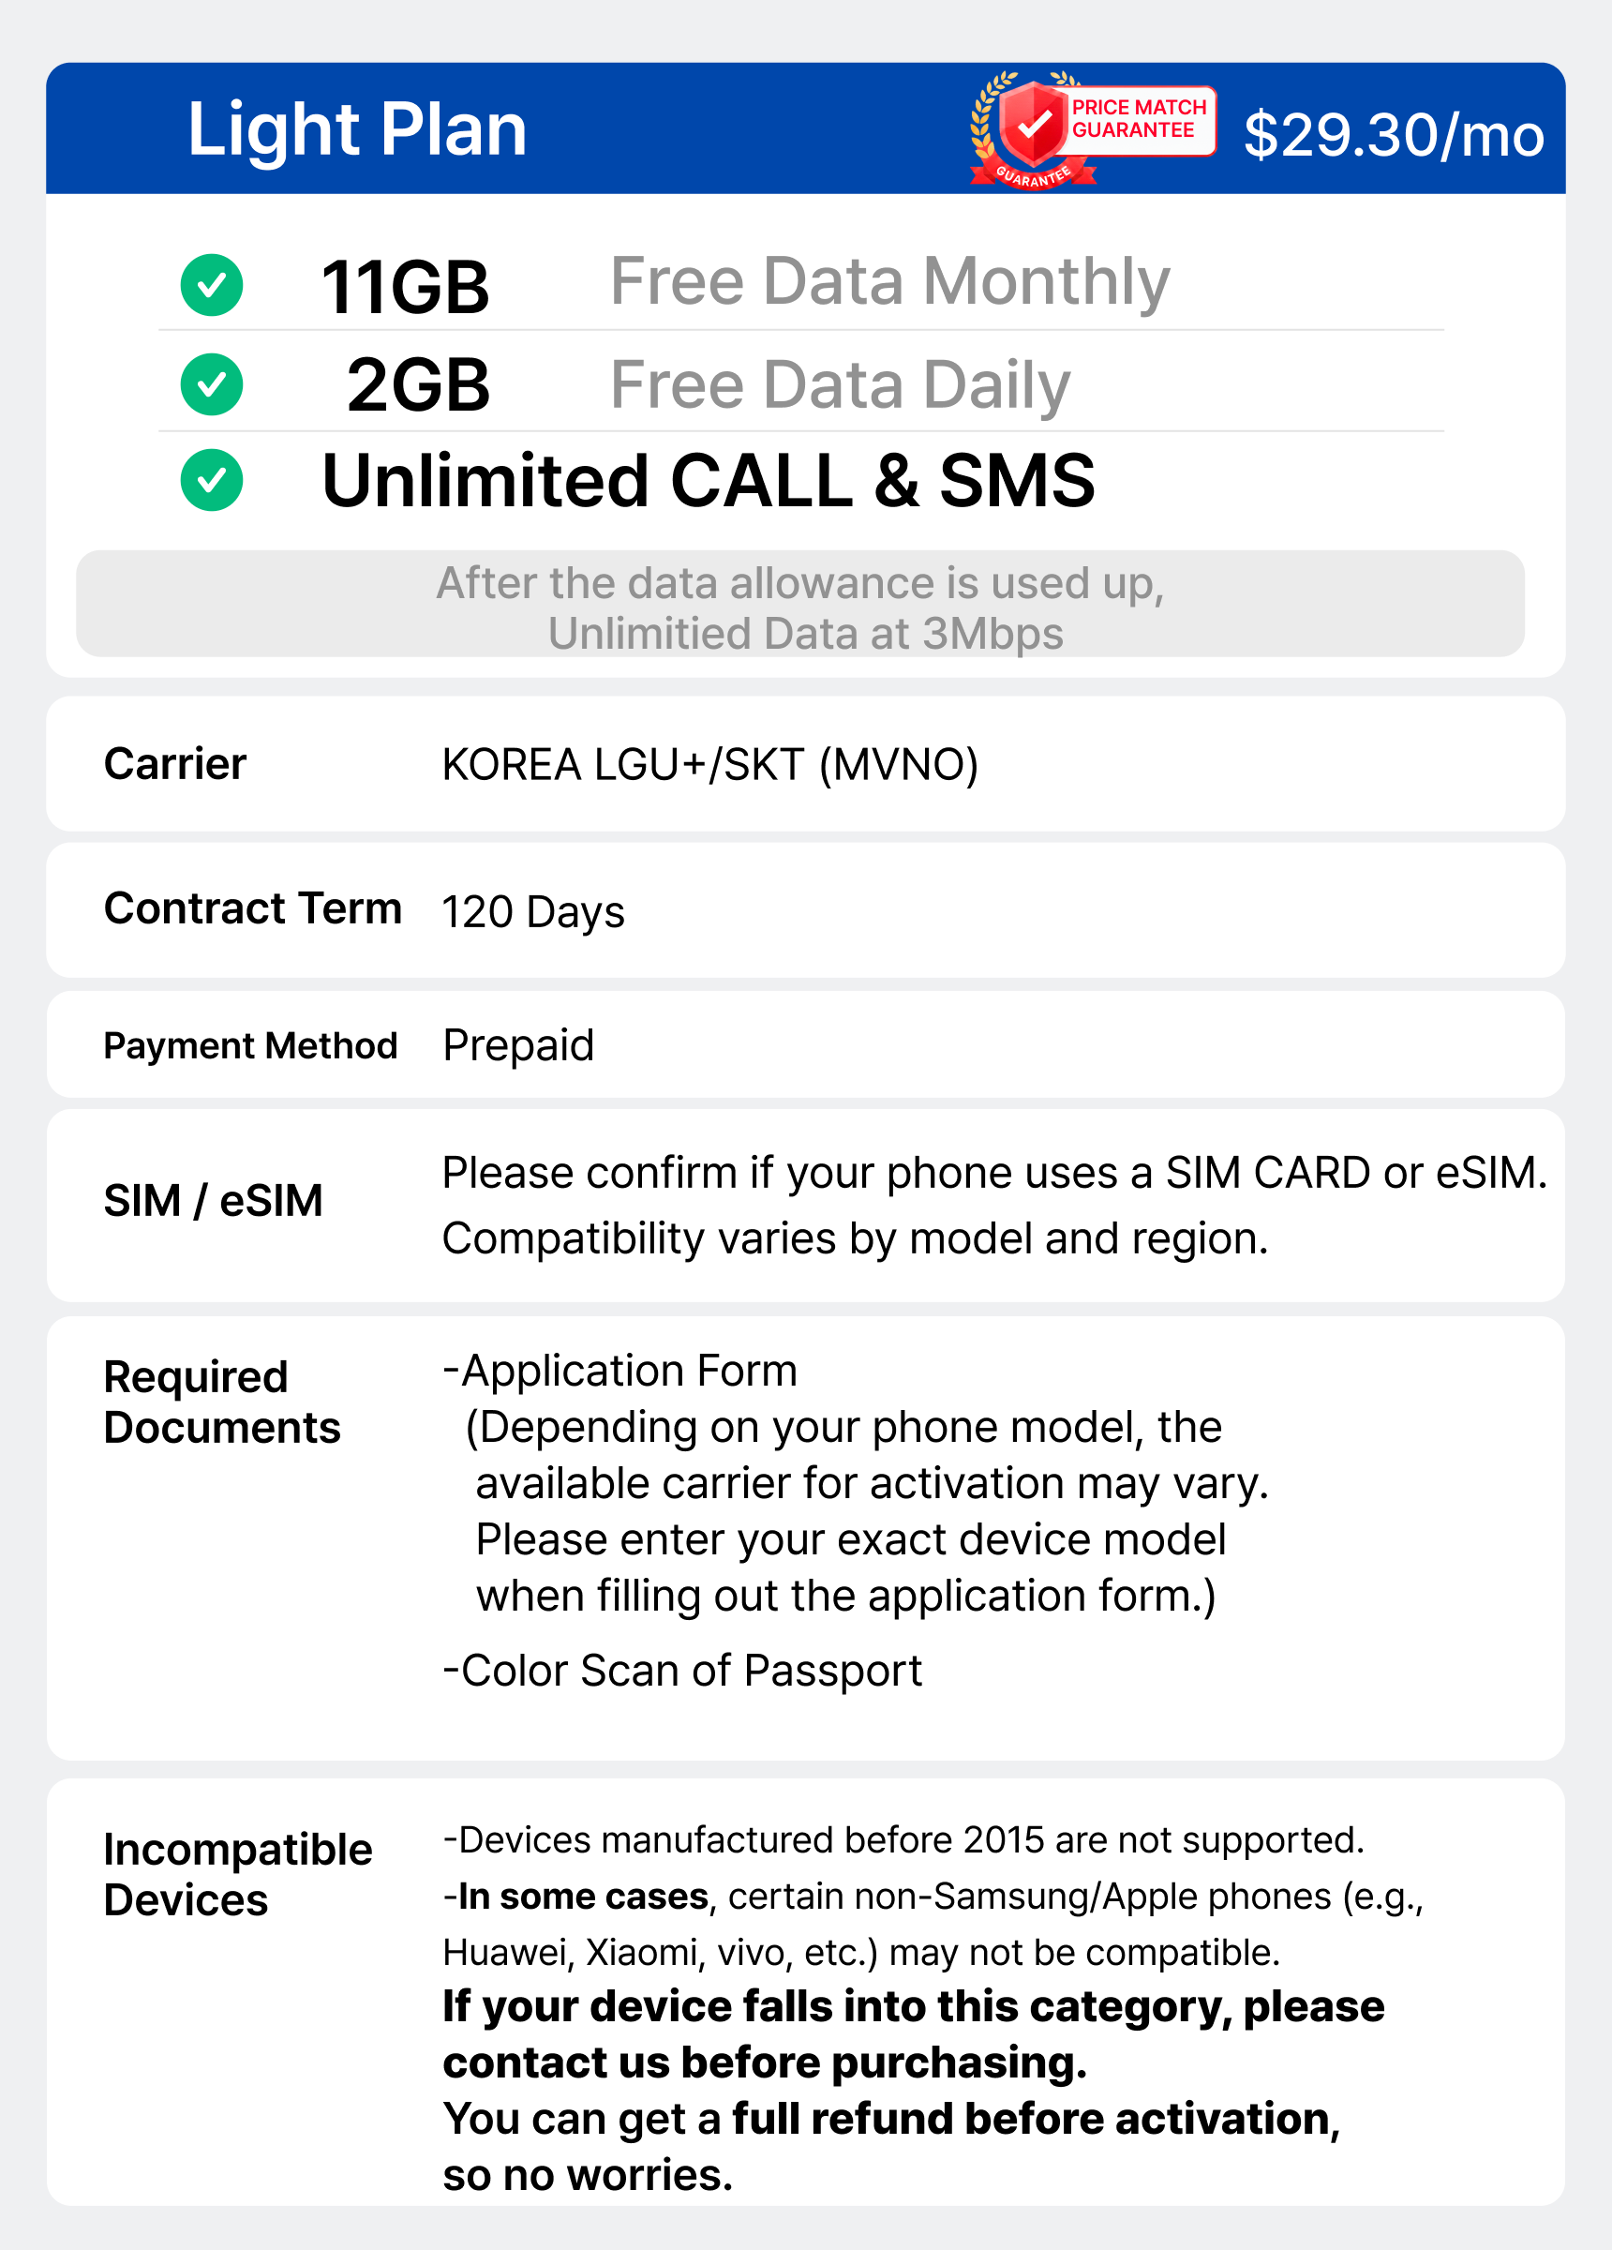Click the green checkmark beside 2GB
Viewport: 1612px width, 2250px height.
[x=211, y=384]
